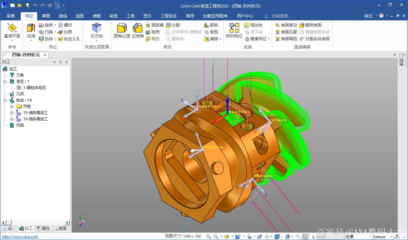Select the 面拔模 draft tool
This screenshot has width=408, height=240.
[155, 25]
